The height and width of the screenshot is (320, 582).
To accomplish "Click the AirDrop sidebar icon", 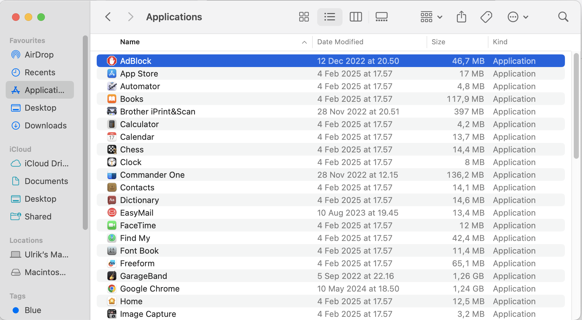I will 15,54.
